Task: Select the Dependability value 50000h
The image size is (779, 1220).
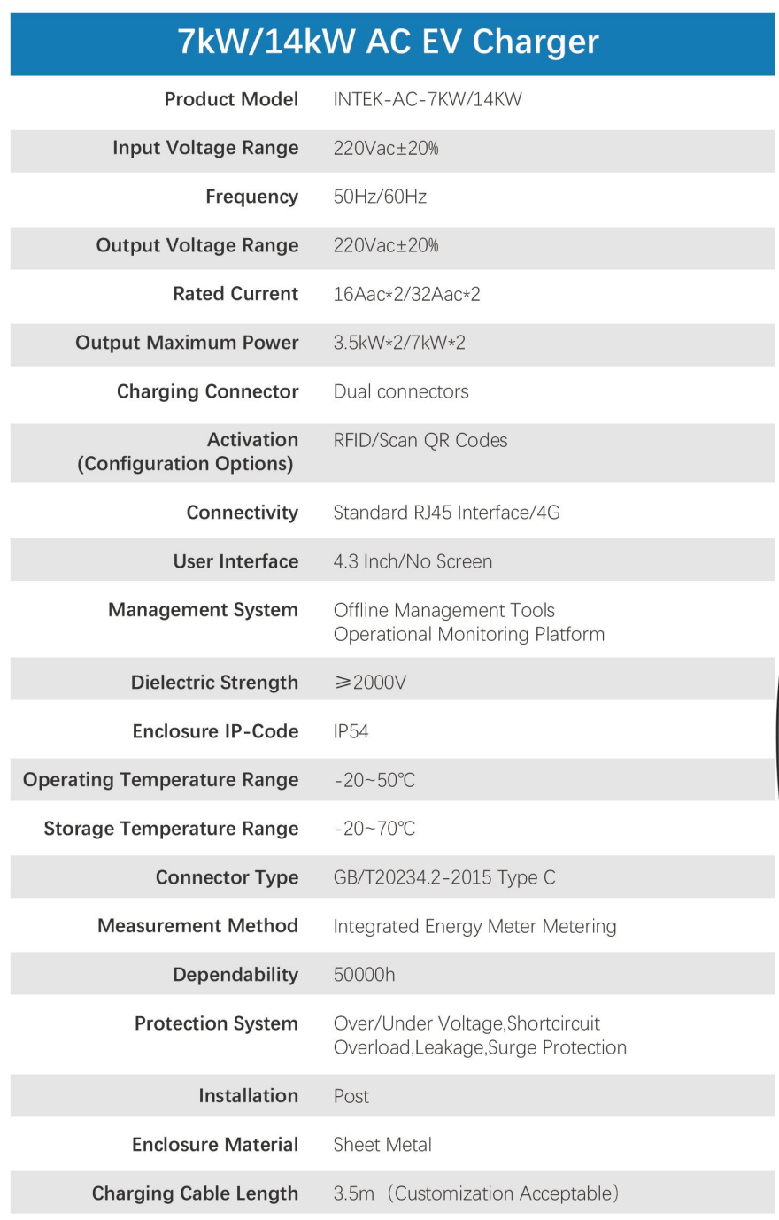Action: point(364,975)
